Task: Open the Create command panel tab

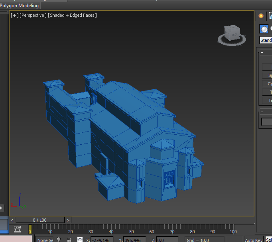Action: click(x=261, y=16)
